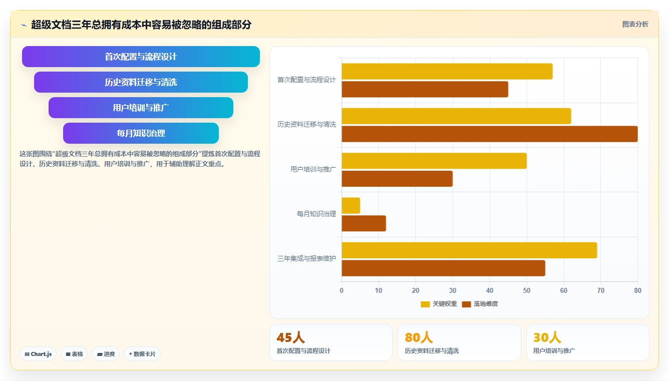The width and height of the screenshot is (669, 381).
Task: Click the lightning icon beside the title
Action: [24, 25]
